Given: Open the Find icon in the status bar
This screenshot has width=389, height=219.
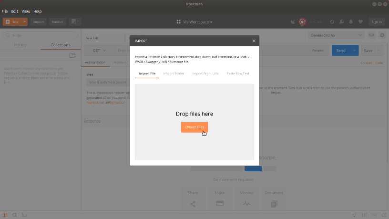Looking at the screenshot, I should pos(15,215).
